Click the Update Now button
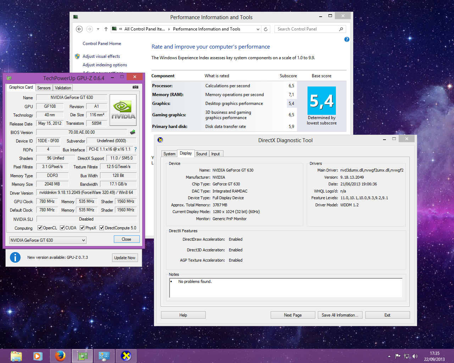Screen dimensions: 454x363 click(x=125, y=258)
